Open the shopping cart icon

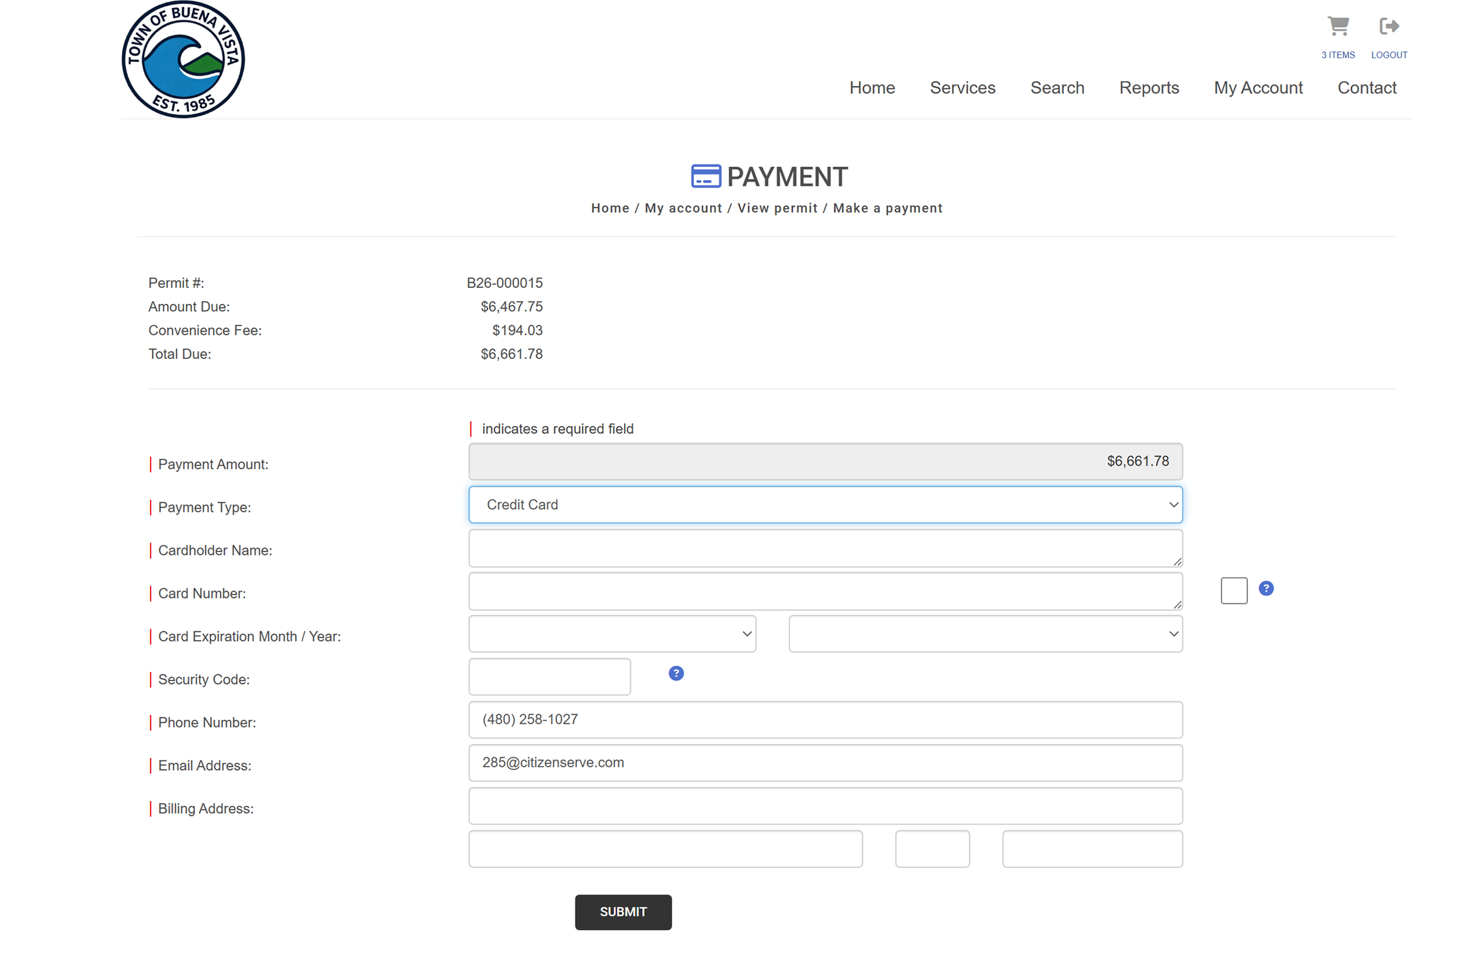coord(1338,26)
